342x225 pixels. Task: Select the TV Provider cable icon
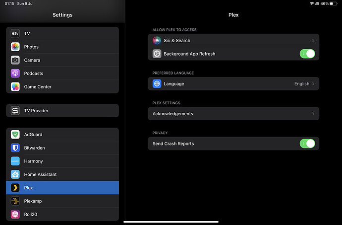pyautogui.click(x=15, y=111)
